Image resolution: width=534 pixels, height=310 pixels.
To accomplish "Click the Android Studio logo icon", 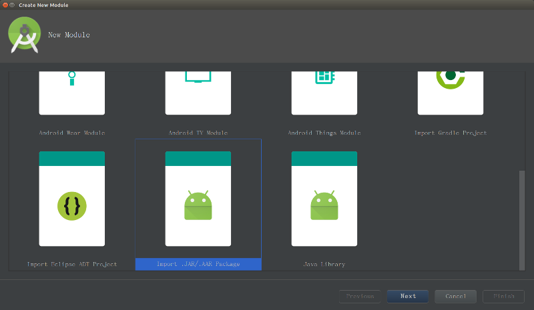I will [x=24, y=35].
